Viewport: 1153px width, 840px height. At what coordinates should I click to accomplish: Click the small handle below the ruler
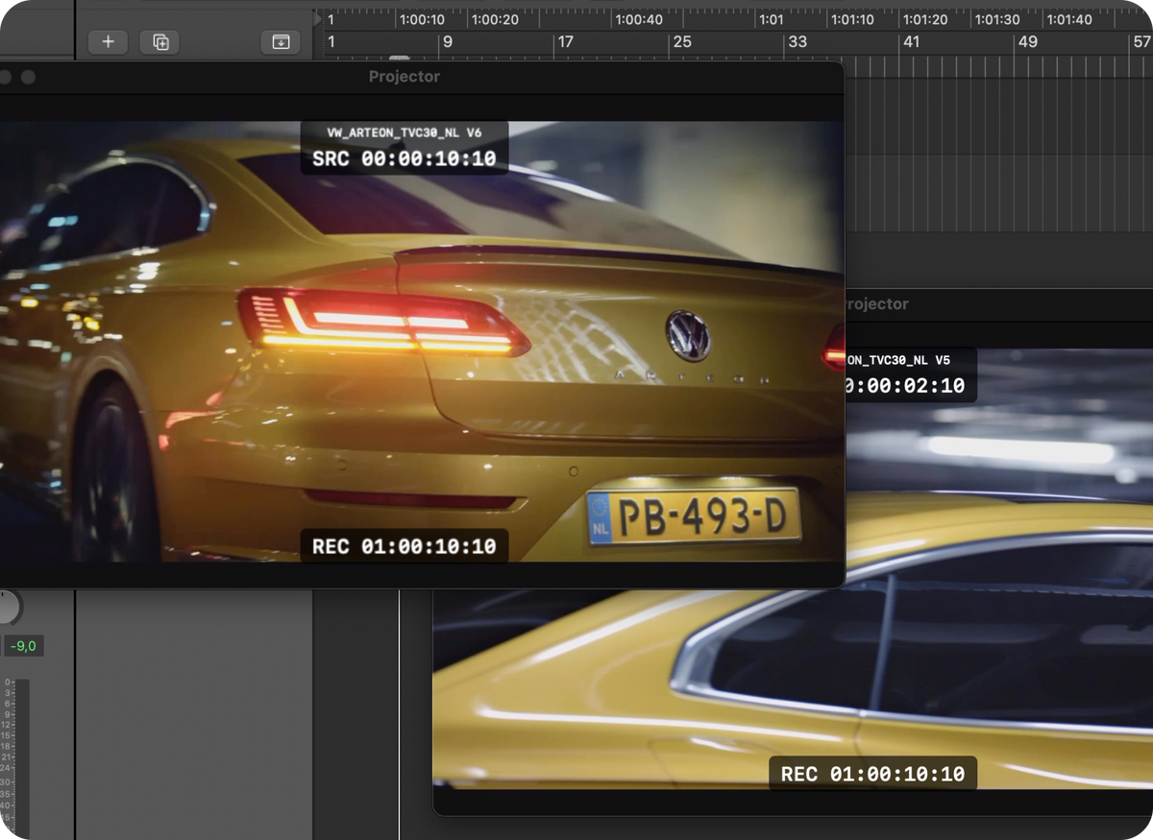[x=399, y=59]
